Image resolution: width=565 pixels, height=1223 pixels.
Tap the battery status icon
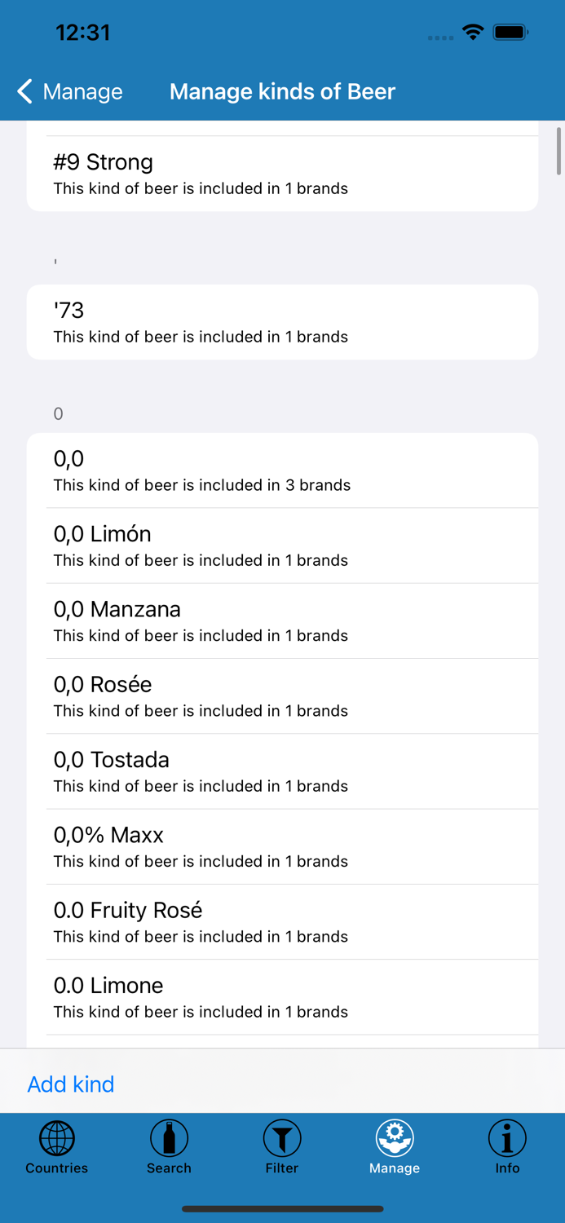pyautogui.click(x=511, y=33)
